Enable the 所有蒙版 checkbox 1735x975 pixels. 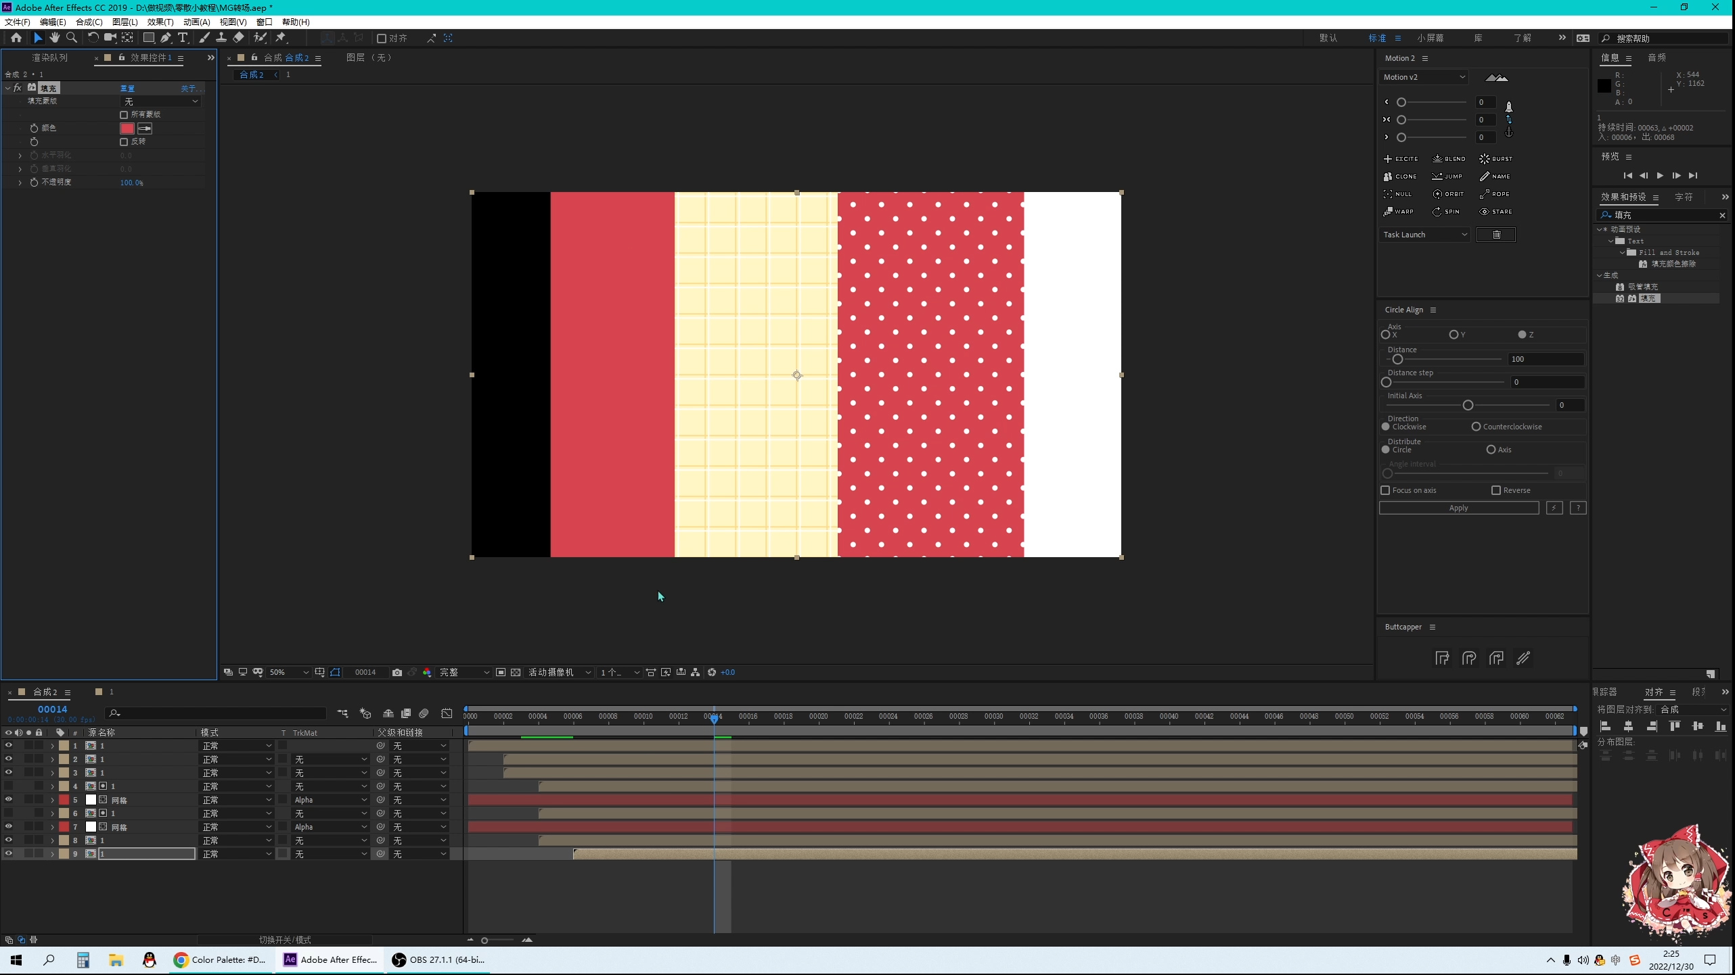click(124, 115)
